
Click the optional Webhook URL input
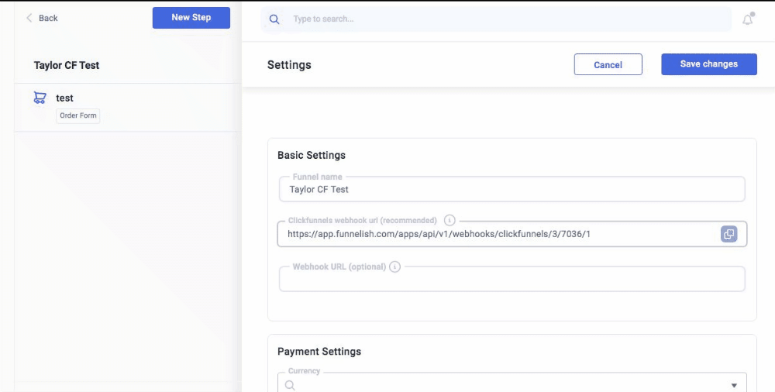tap(511, 280)
